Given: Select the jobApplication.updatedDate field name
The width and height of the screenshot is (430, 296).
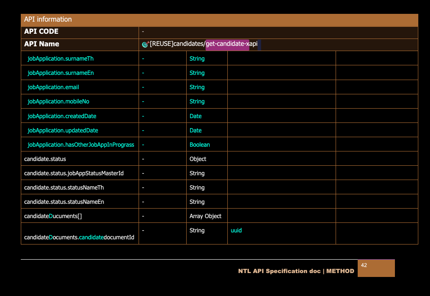Looking at the screenshot, I should (x=62, y=130).
